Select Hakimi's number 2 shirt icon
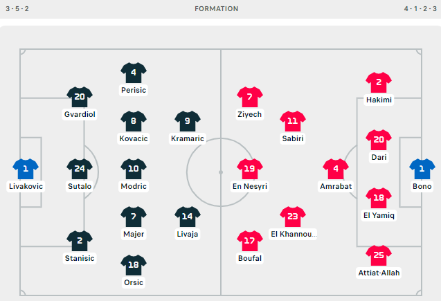 click(379, 82)
